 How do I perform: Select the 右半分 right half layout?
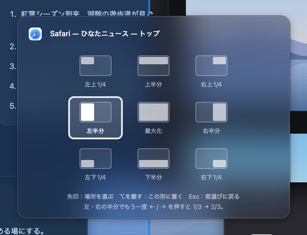click(x=211, y=118)
